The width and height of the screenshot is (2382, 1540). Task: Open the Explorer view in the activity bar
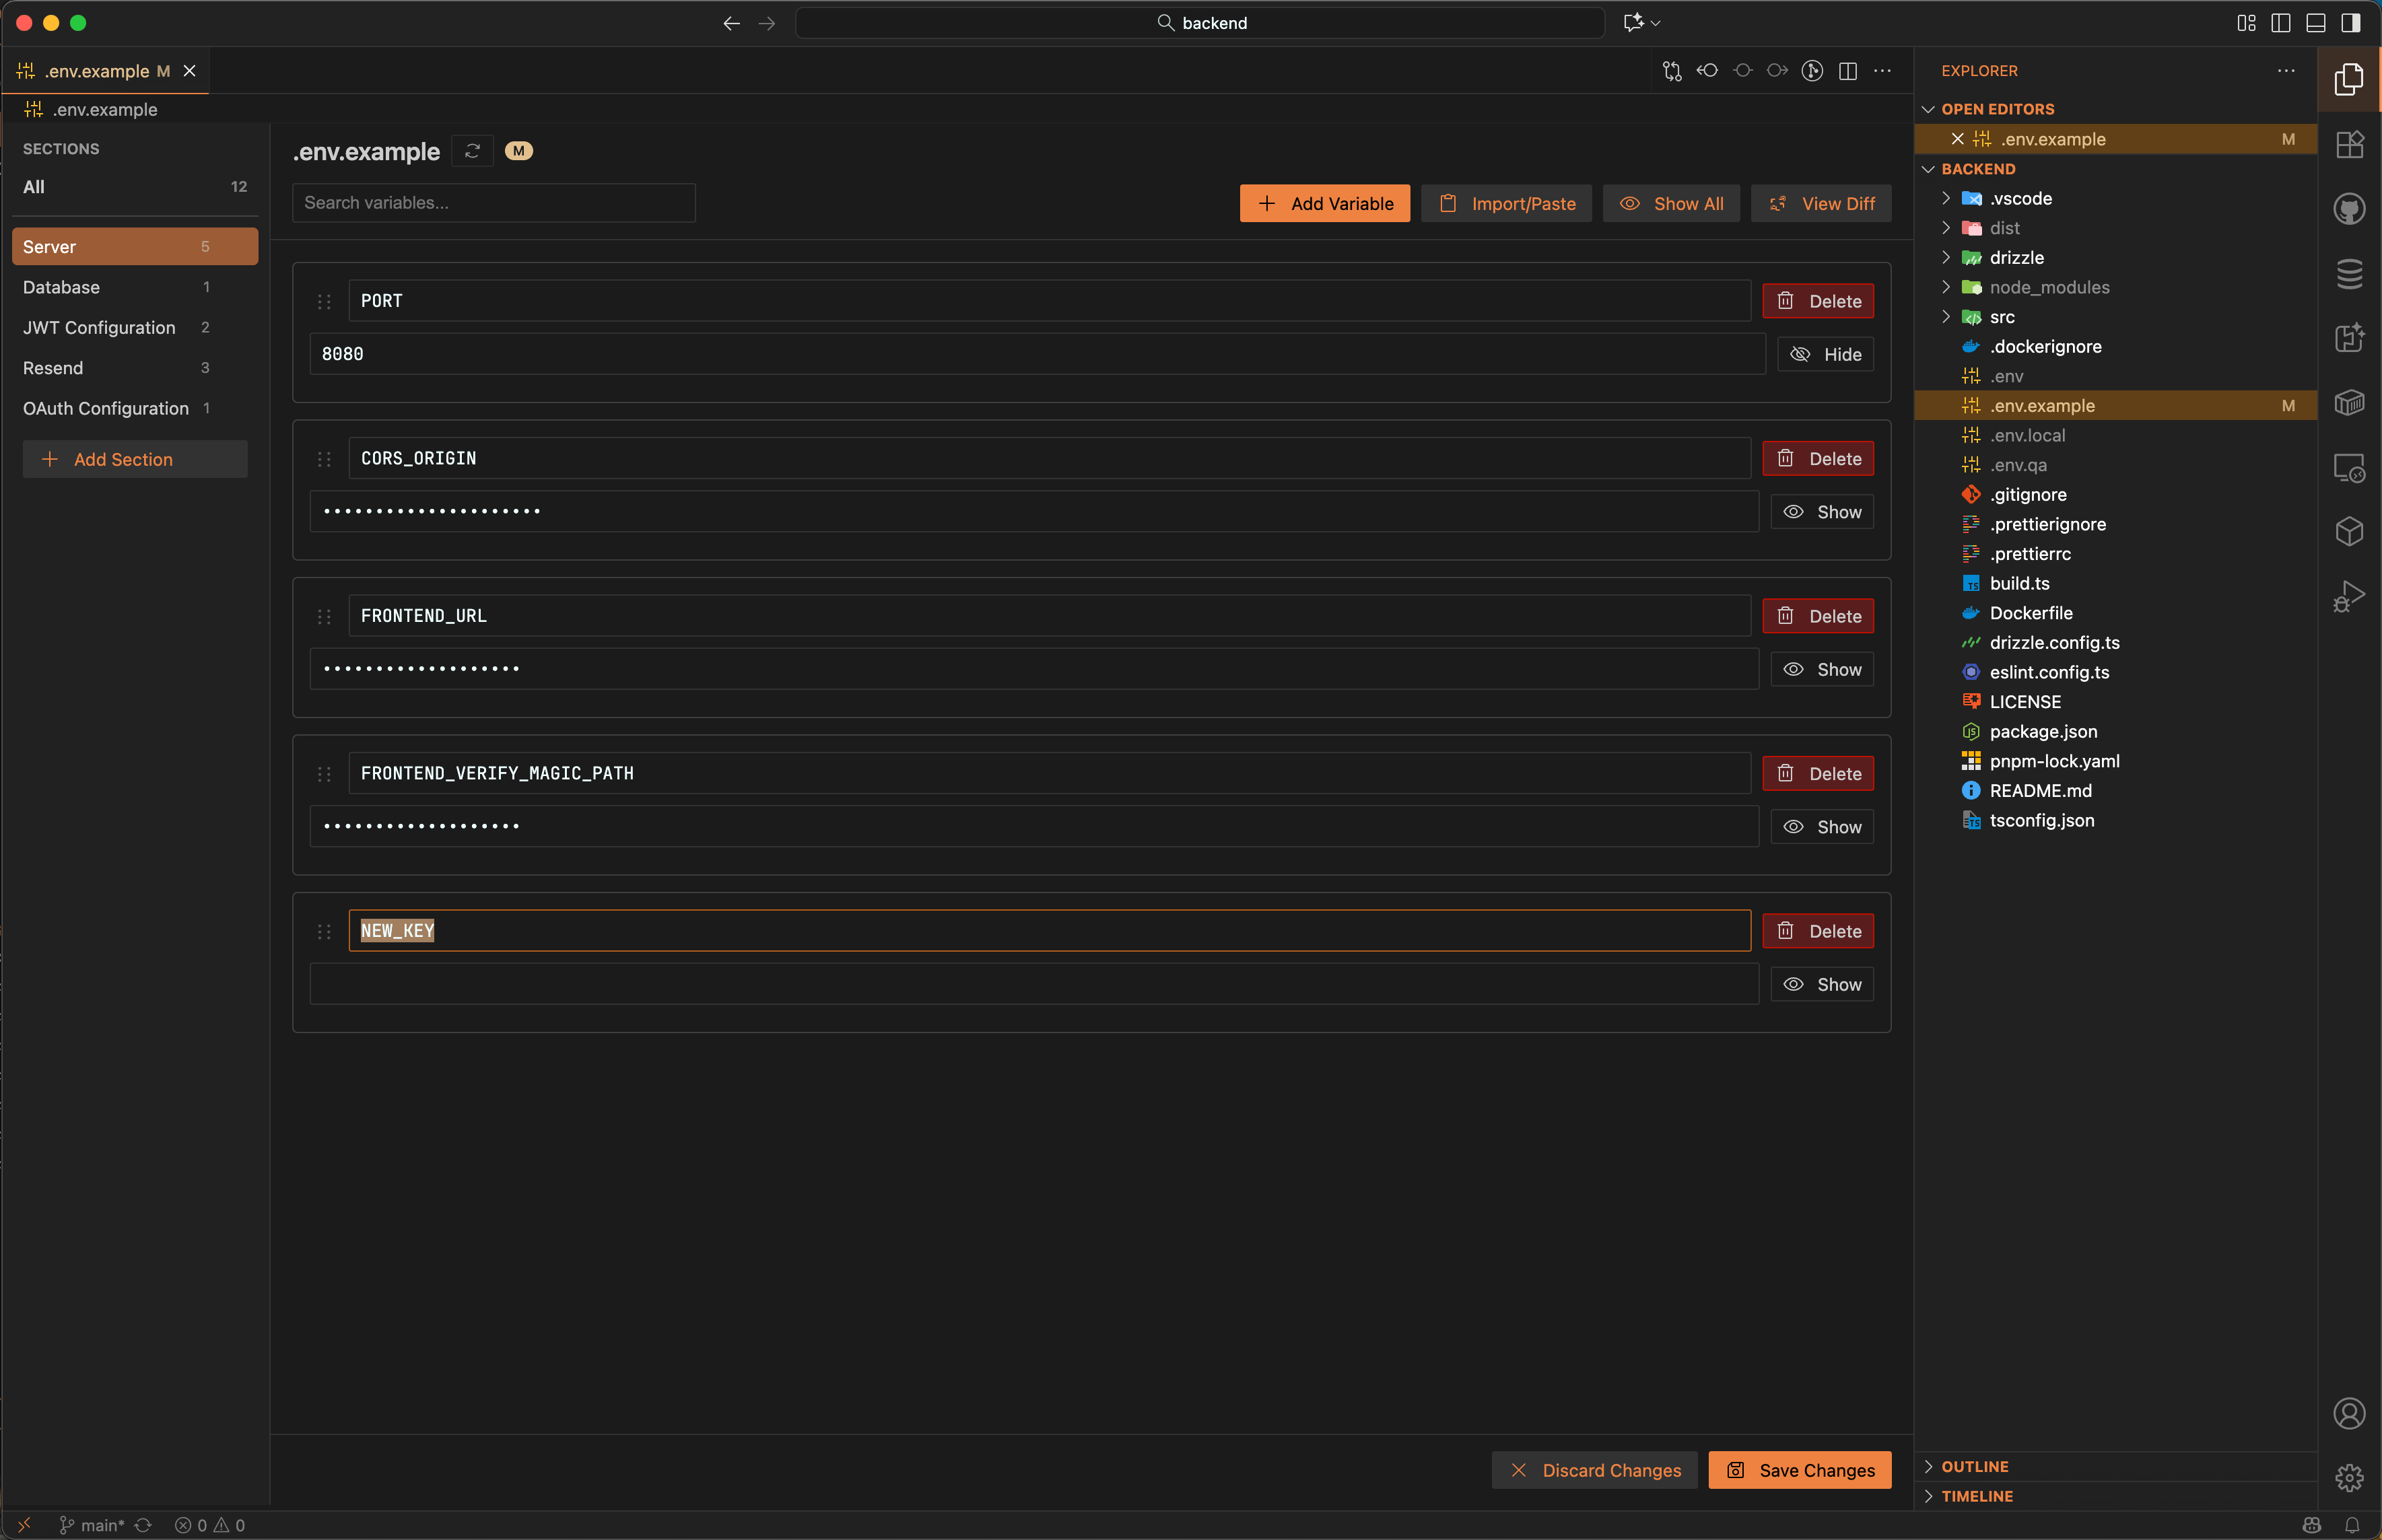[2348, 79]
